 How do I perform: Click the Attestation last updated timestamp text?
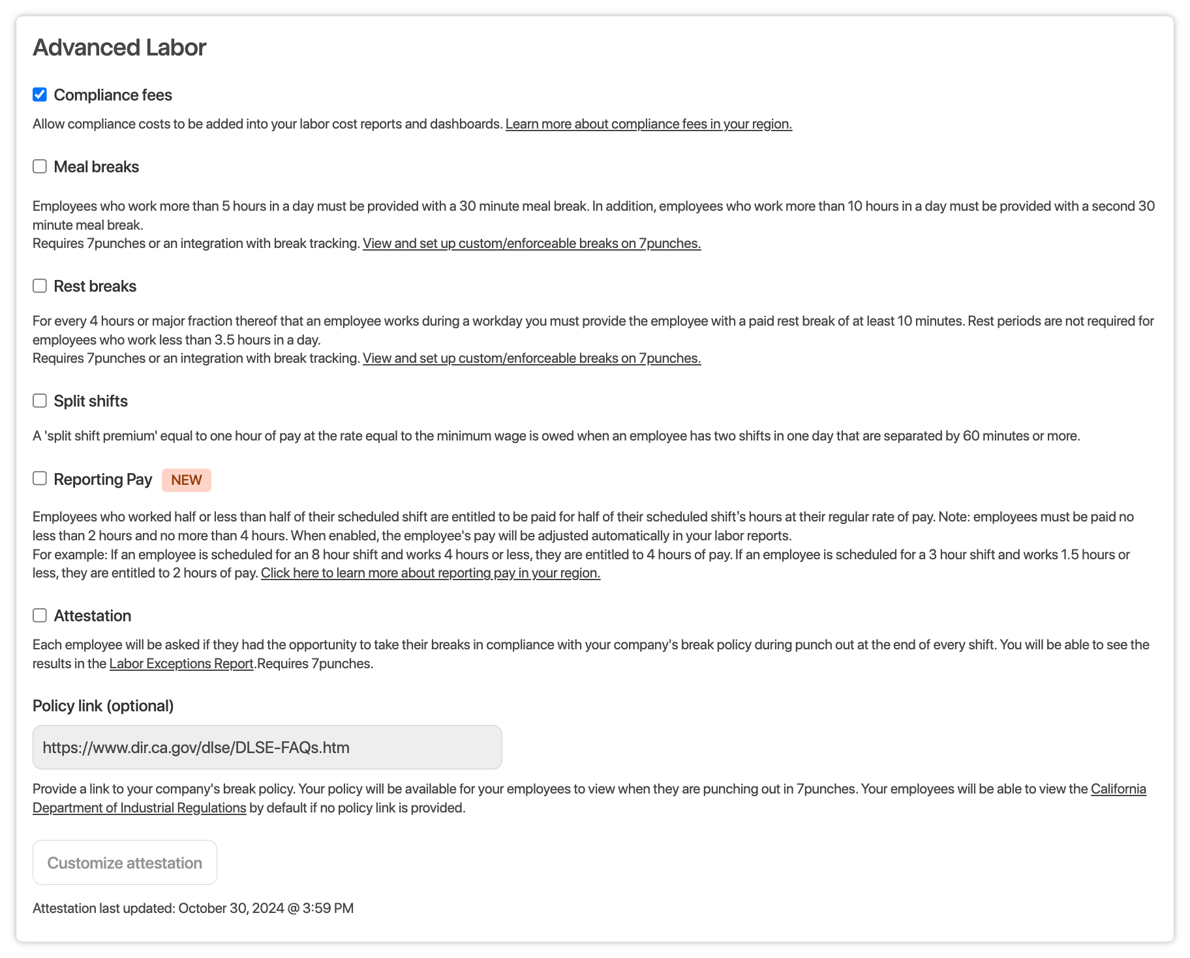tap(193, 908)
